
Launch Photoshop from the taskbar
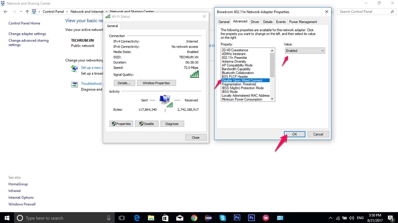(236, 218)
